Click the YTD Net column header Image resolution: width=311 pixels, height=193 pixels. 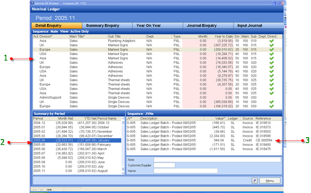[x=85, y=119]
